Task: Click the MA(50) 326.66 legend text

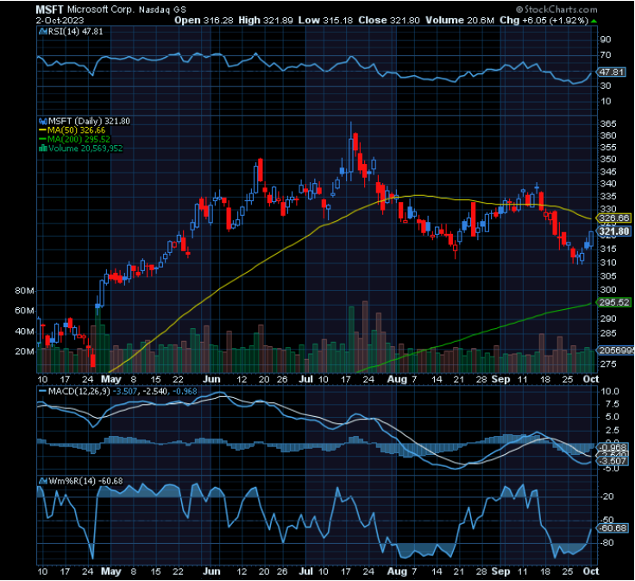Action: pyautogui.click(x=76, y=130)
